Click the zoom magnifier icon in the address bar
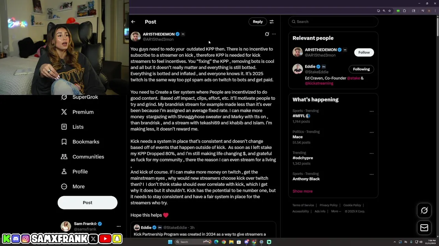 point(384,11)
